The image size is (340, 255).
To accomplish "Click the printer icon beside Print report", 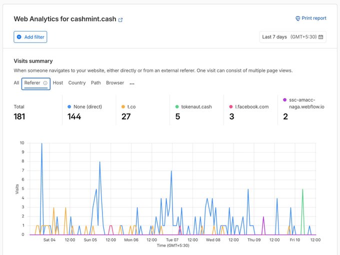I will coord(297,18).
